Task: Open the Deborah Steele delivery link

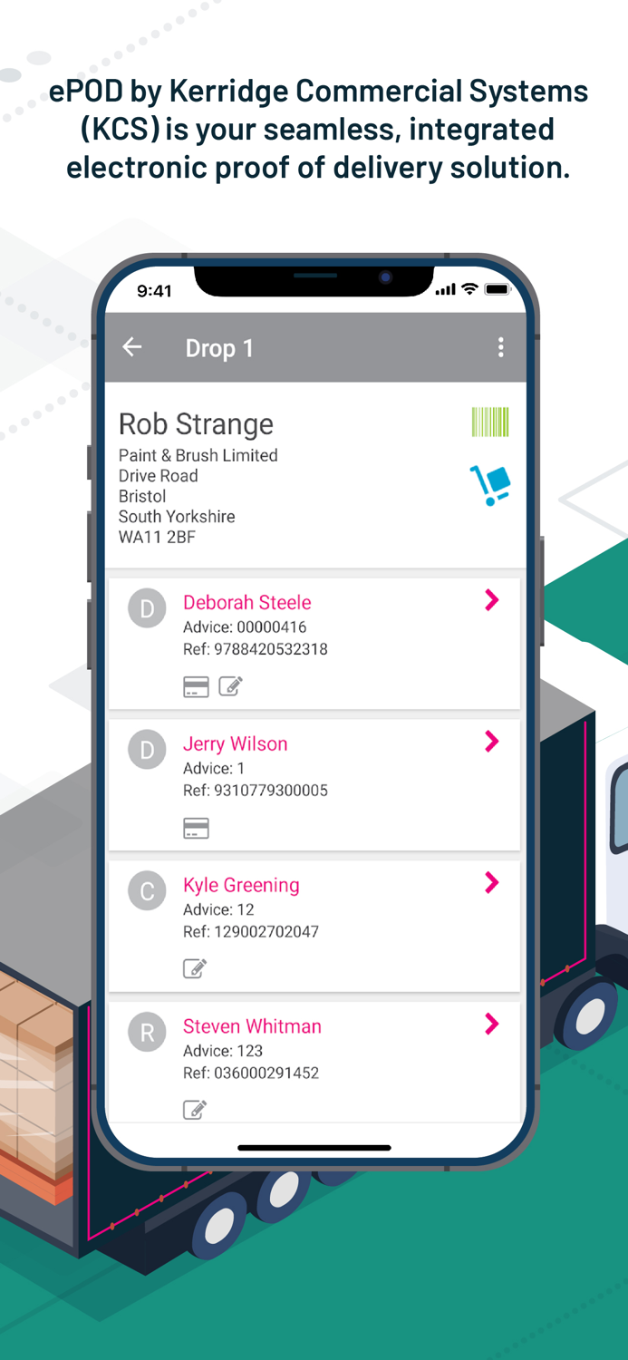Action: coord(246,602)
